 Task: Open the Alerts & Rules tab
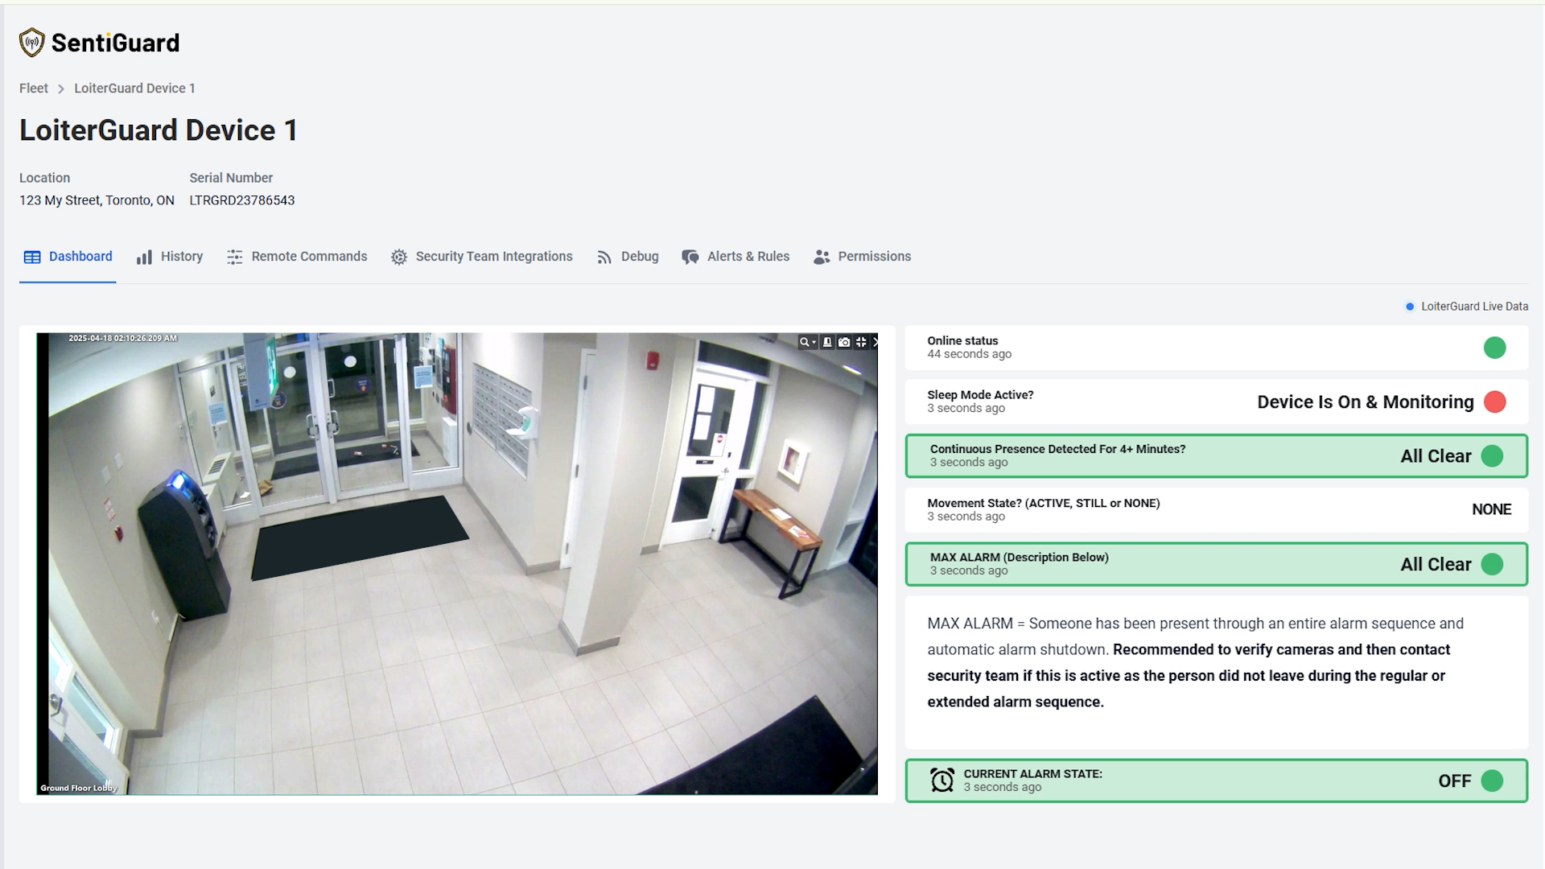[735, 257]
